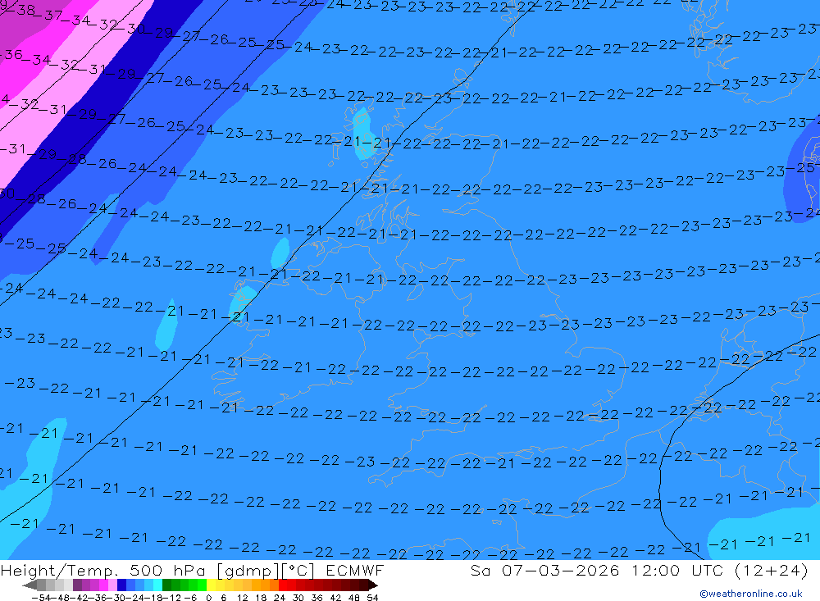Viewport: 820px width, 601px height.
Task: Pick the bright red 24 legend swatch
Action: pos(283,585)
